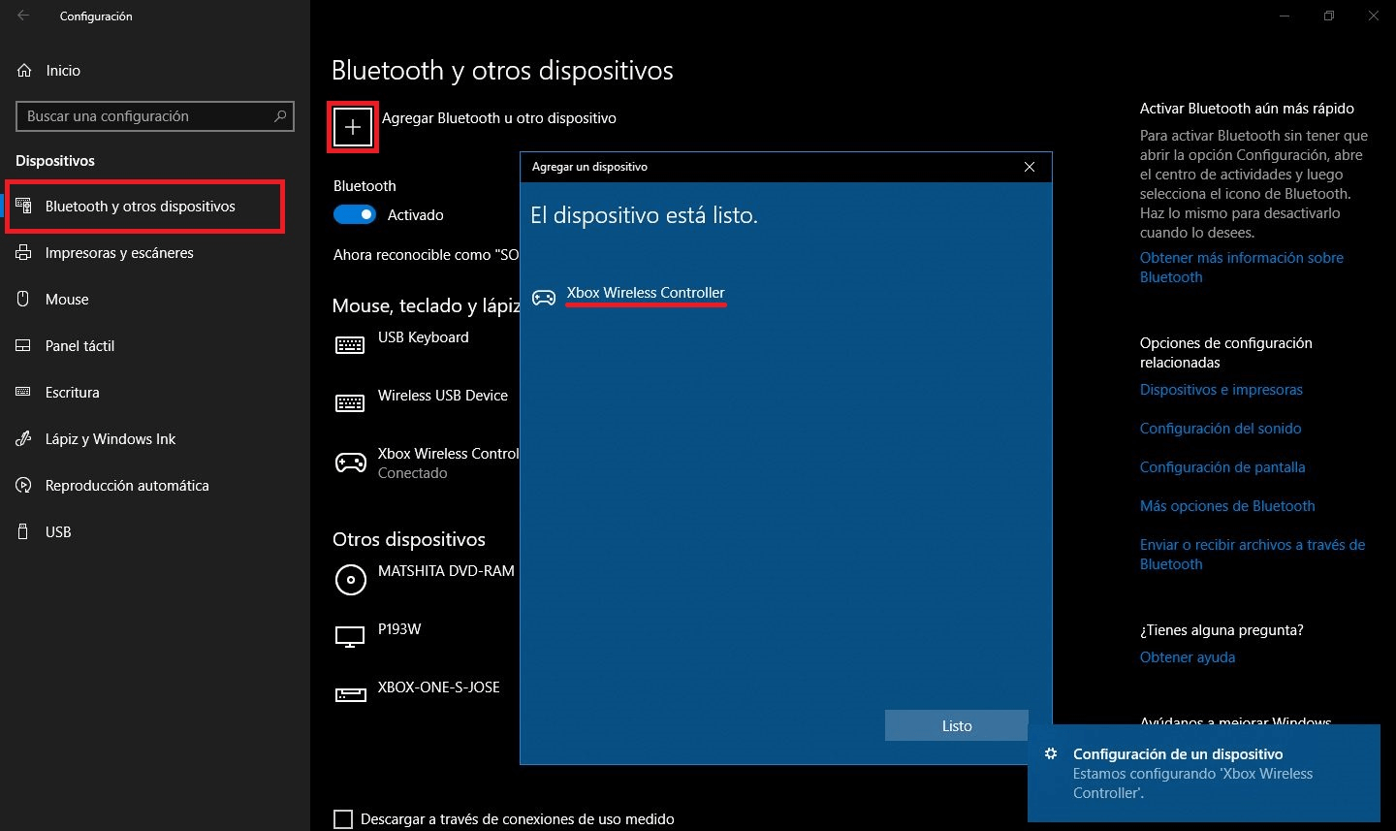Select USB Keyboard device name
The width and height of the screenshot is (1396, 831).
tap(424, 337)
